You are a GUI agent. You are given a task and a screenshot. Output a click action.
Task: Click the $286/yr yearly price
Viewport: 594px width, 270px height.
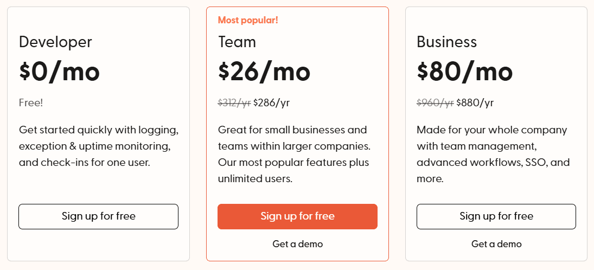pos(271,102)
